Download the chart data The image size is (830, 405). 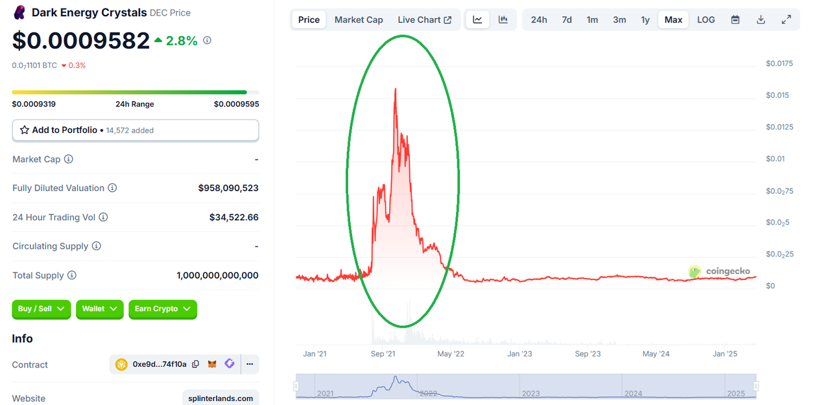click(x=761, y=19)
